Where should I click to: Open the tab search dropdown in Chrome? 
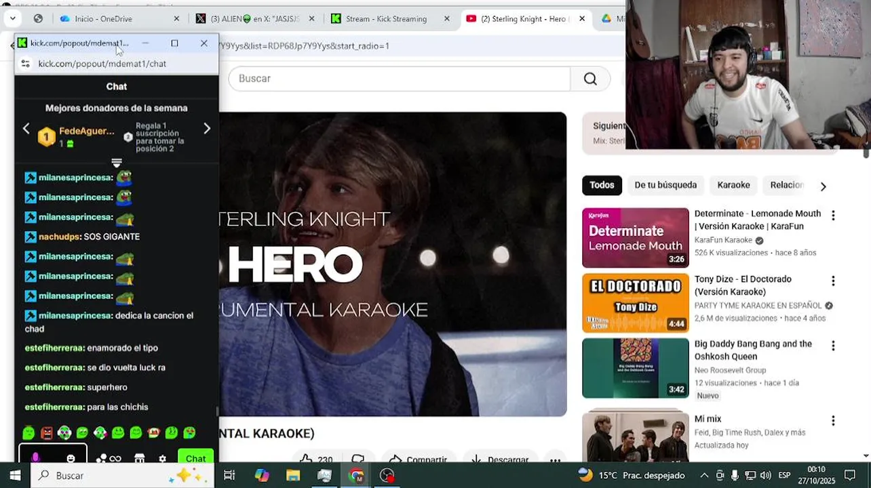[13, 19]
